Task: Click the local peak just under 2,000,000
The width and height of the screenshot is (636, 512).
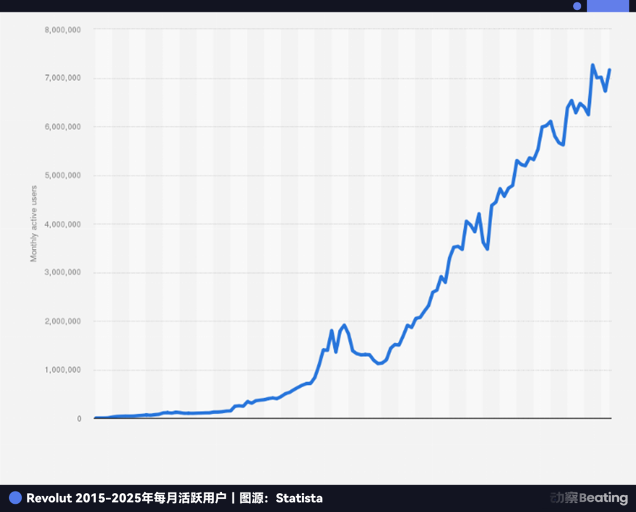Action: point(344,325)
